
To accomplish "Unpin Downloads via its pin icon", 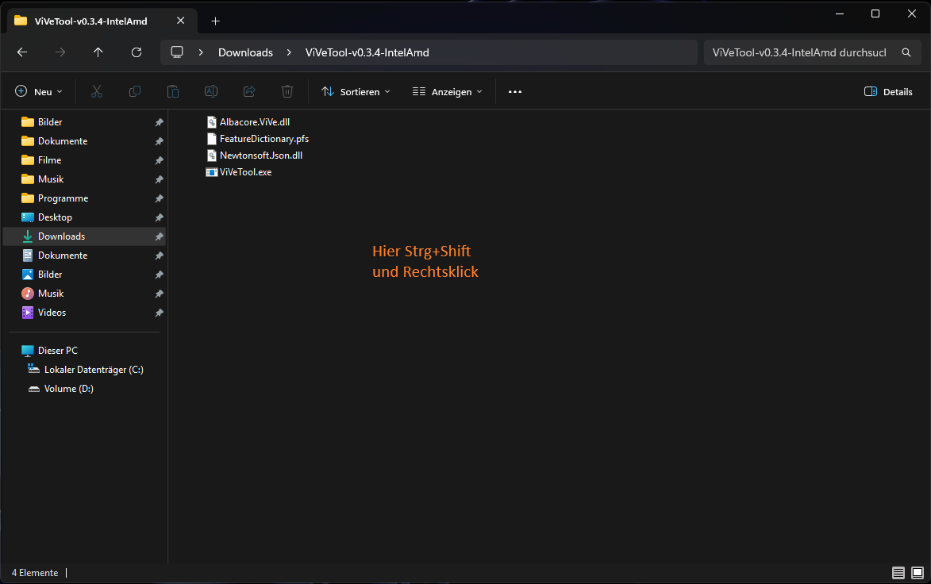I will pyautogui.click(x=159, y=236).
